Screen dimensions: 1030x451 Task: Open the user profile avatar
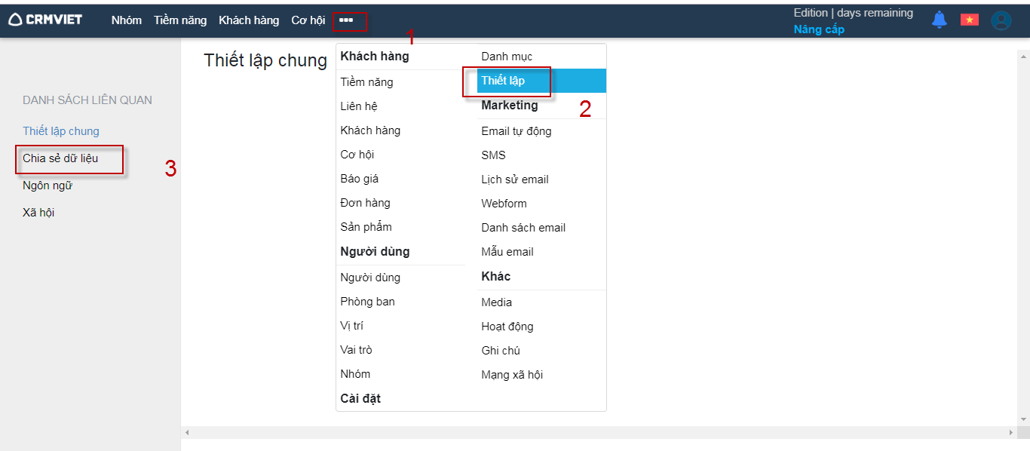point(1001,20)
